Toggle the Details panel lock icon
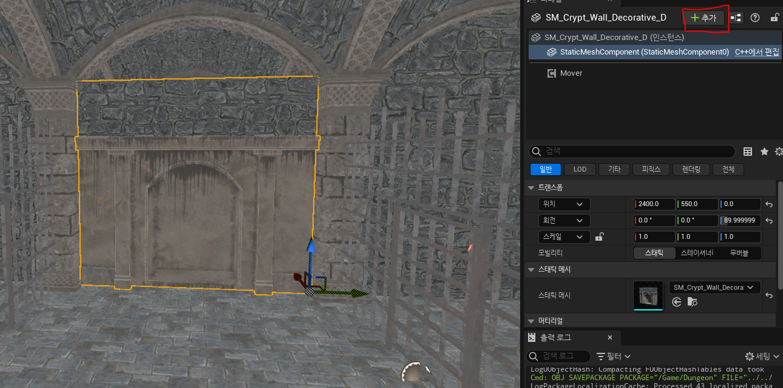The width and height of the screenshot is (783, 388). coord(775,18)
